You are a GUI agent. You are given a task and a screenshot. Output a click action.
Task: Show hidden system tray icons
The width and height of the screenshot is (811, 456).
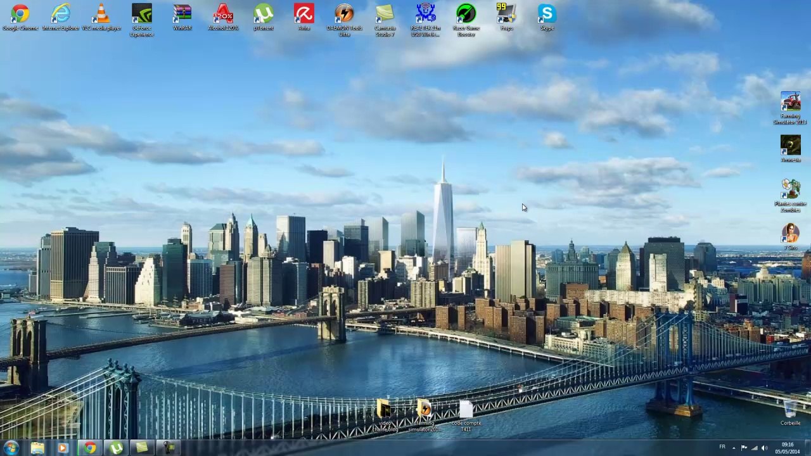734,448
